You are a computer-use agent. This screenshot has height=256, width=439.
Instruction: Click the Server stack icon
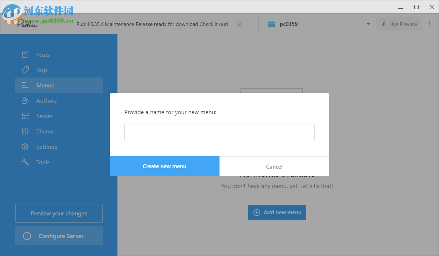pyautogui.click(x=25, y=116)
